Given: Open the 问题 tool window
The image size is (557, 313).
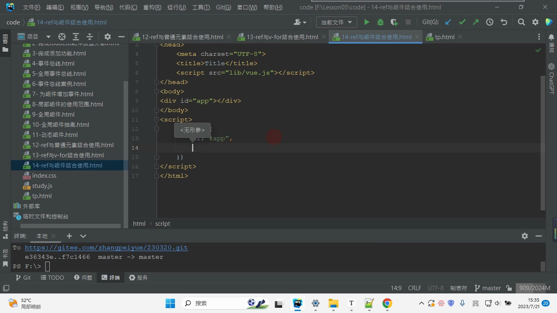Looking at the screenshot, I should pyautogui.click(x=83, y=278).
